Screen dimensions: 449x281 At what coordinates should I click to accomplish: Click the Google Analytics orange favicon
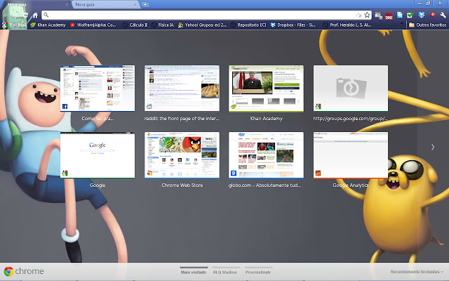318,174
